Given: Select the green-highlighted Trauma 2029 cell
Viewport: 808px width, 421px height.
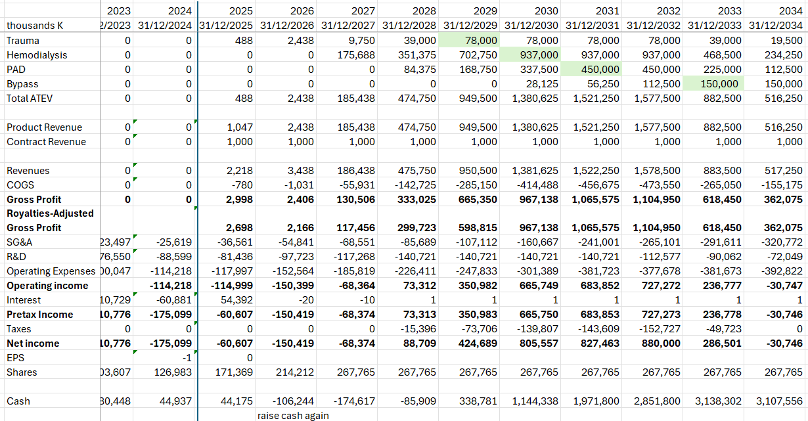Looking at the screenshot, I should (x=471, y=41).
